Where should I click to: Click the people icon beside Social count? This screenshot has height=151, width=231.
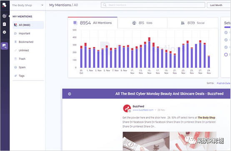tap(183, 23)
